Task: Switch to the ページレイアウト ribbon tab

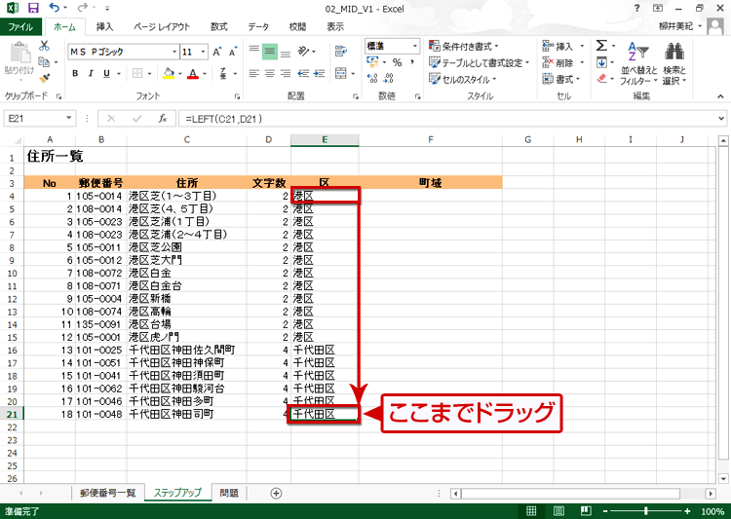Action: 161,26
